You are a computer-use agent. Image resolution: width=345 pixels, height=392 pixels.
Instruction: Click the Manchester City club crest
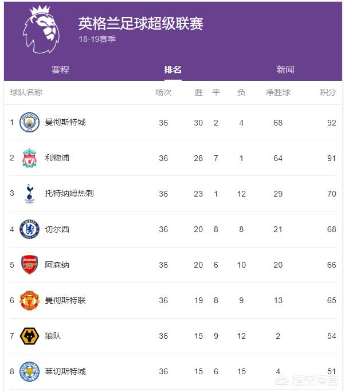pos(29,122)
